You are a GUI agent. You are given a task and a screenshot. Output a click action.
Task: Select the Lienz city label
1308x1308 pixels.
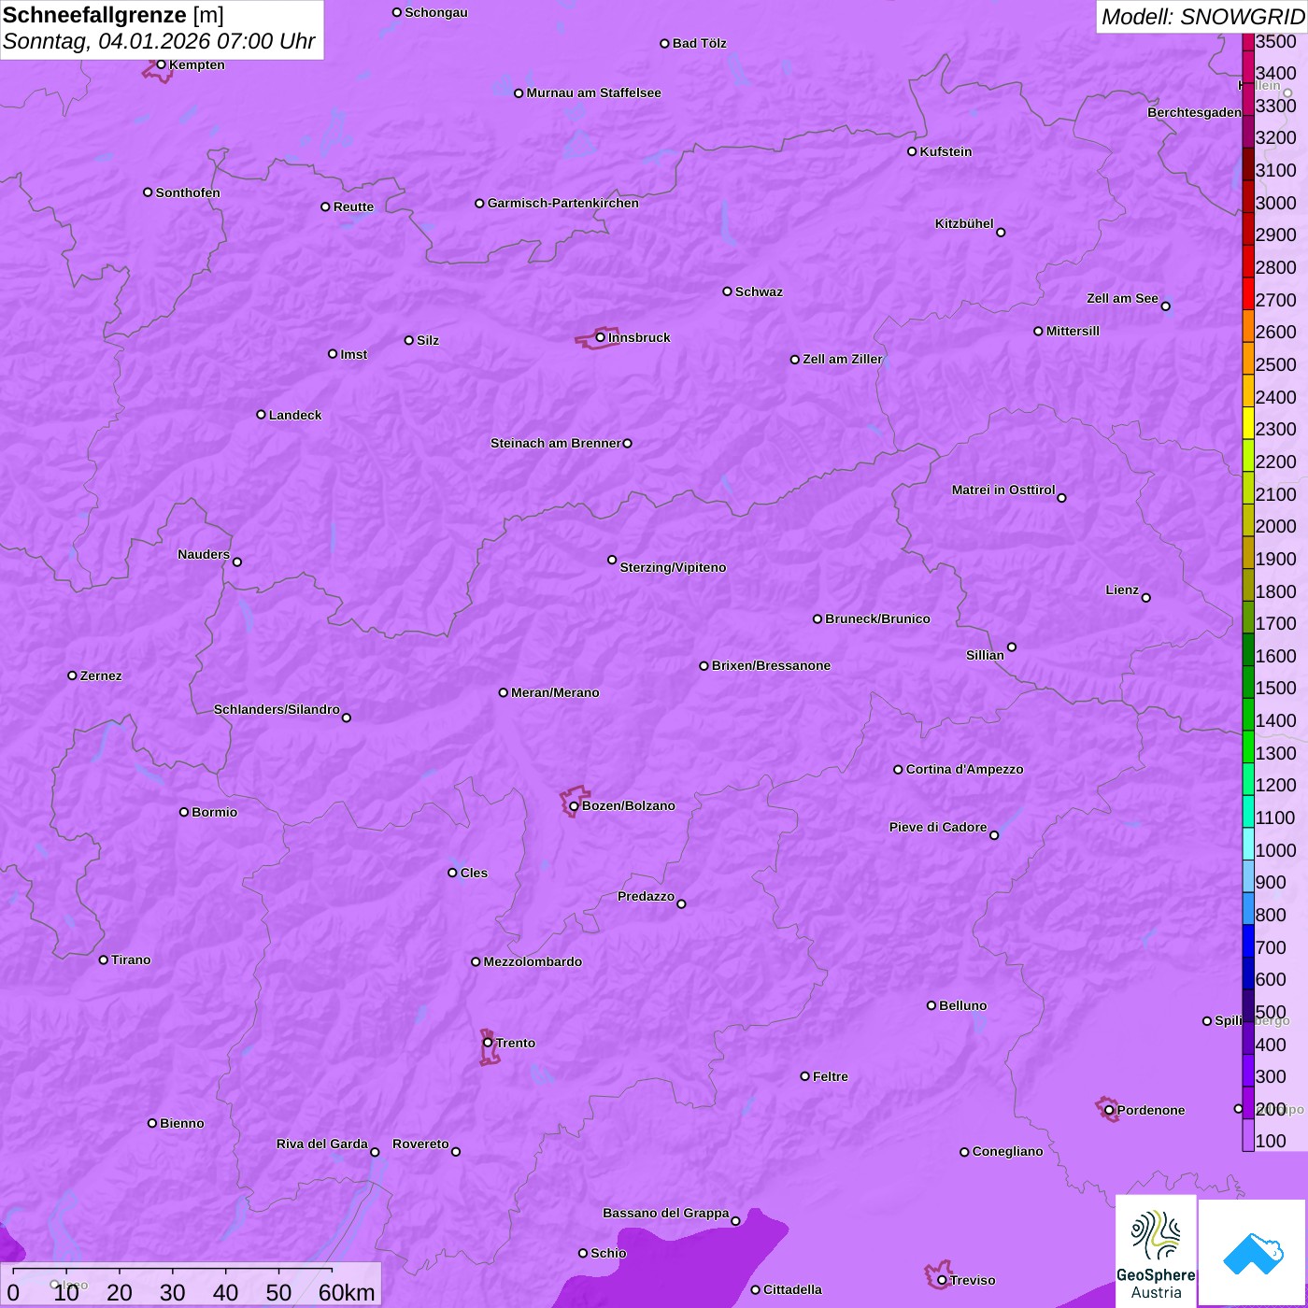pos(1122,590)
